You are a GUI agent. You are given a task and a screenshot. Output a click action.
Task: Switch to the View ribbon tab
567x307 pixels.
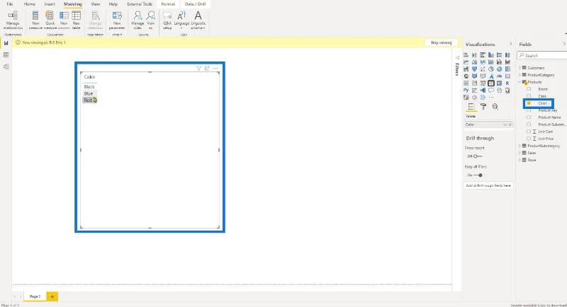click(96, 4)
